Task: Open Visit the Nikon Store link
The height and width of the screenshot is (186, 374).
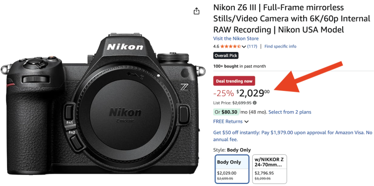Action: (236, 39)
